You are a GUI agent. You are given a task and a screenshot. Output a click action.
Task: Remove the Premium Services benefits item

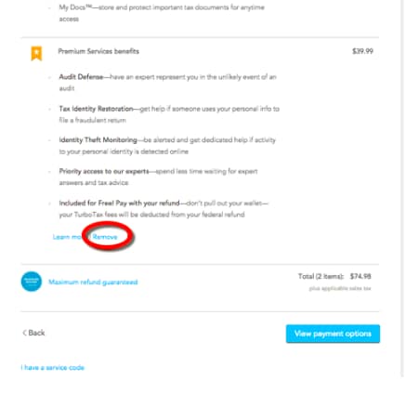[x=105, y=237]
